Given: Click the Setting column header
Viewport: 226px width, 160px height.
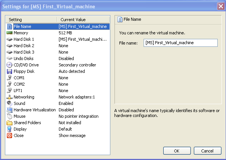Looking at the screenshot, I should (31, 20).
